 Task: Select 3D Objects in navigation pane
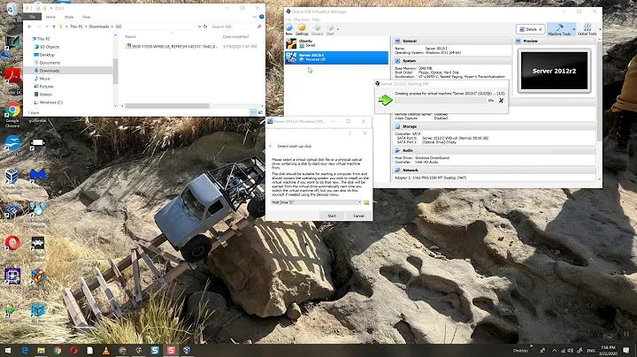[x=50, y=47]
